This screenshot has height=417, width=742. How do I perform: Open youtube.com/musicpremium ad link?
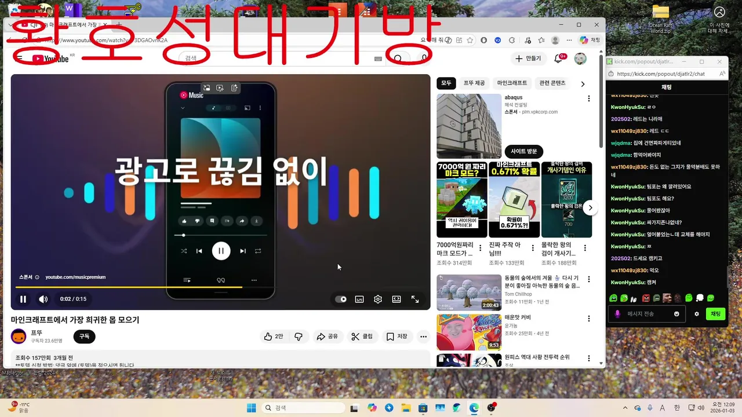pyautogui.click(x=75, y=277)
